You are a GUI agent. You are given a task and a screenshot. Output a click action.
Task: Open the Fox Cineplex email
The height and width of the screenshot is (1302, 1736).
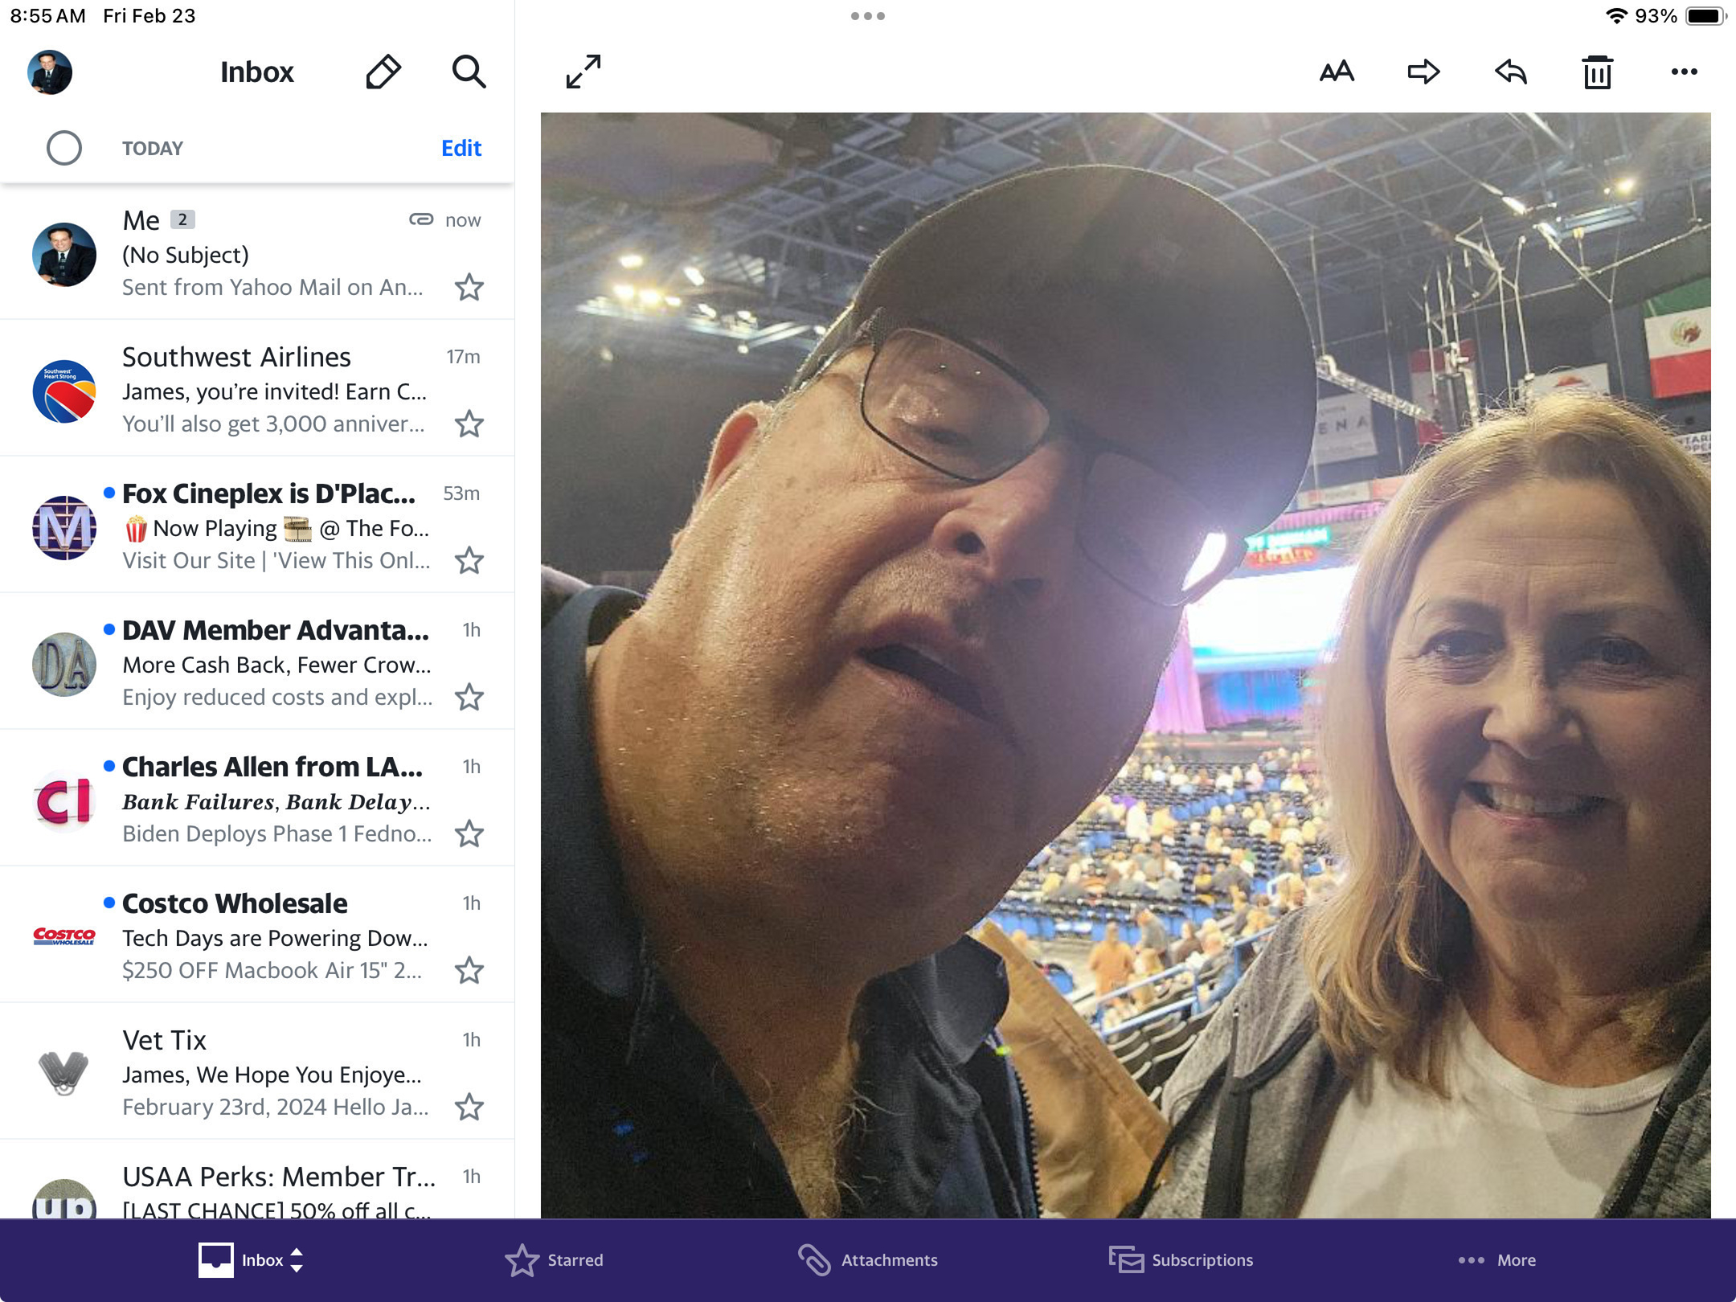273,526
